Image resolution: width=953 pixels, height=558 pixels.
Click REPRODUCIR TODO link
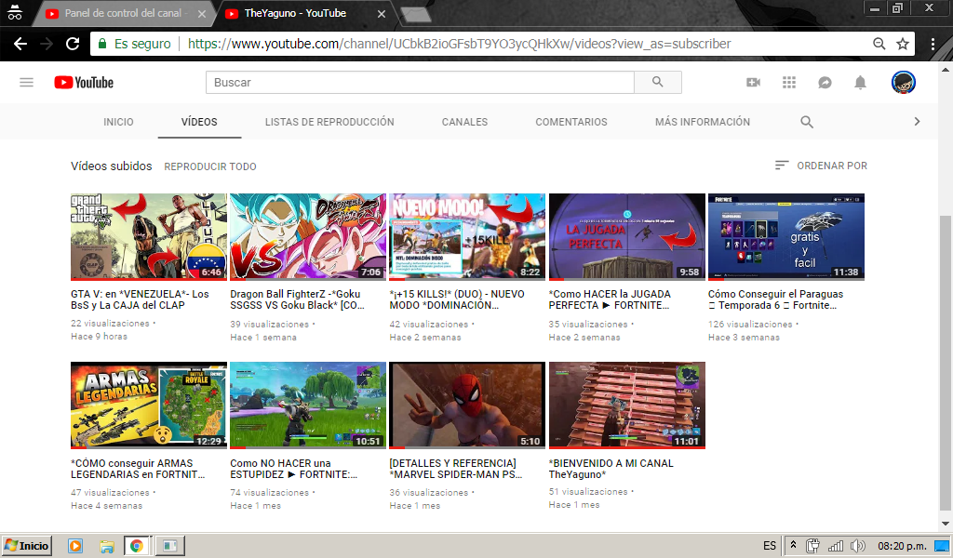click(210, 166)
